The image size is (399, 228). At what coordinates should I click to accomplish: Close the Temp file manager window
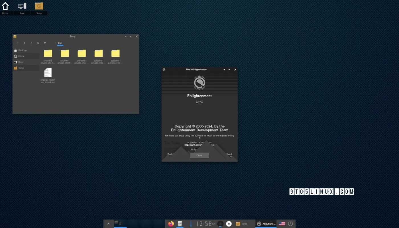point(137,36)
